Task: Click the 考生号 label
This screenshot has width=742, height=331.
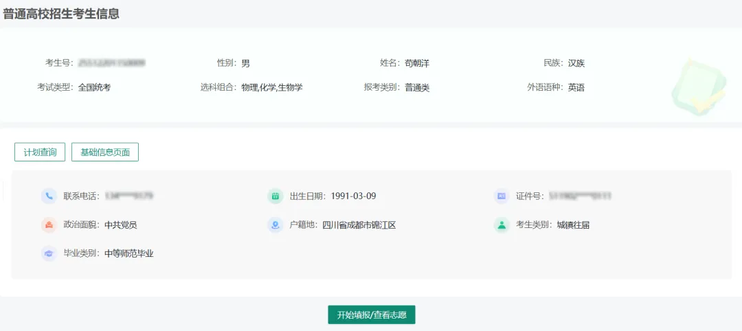Action: pos(58,63)
